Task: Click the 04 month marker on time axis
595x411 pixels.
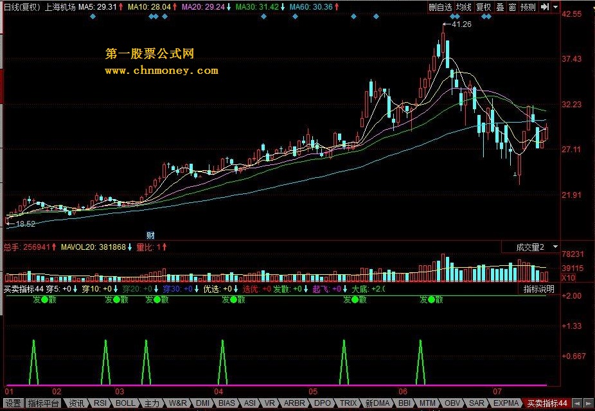Action: (x=218, y=391)
